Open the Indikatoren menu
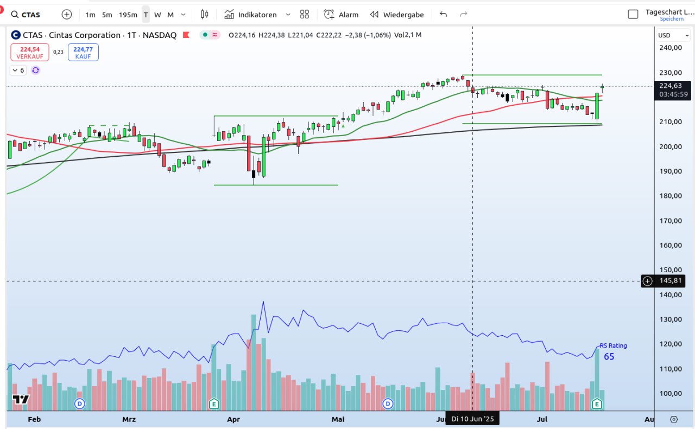 [x=250, y=15]
